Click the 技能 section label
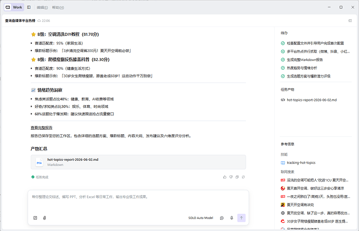This screenshot has height=231, width=359. pos(284,155)
